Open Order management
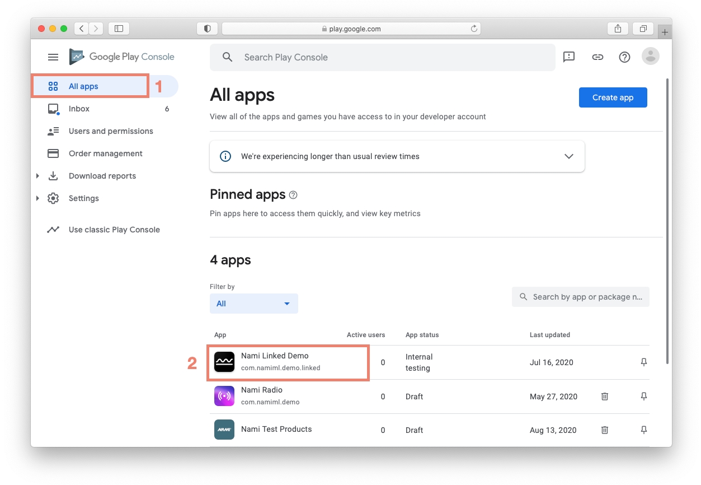This screenshot has height=485, width=701. tap(105, 153)
